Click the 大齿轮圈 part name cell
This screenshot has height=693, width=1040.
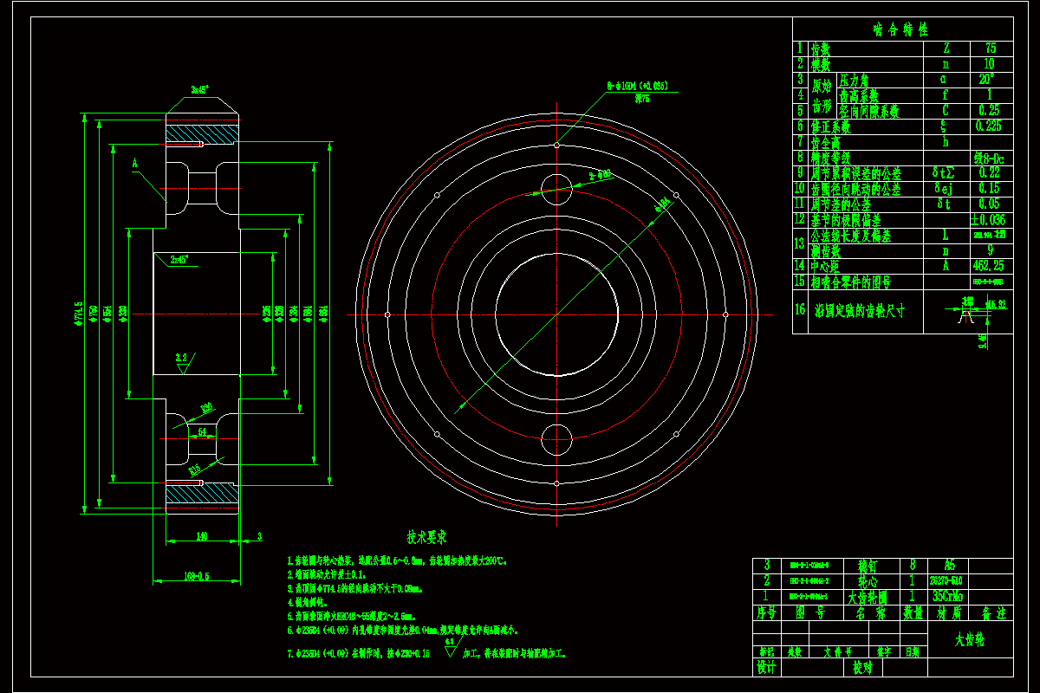tap(868, 597)
